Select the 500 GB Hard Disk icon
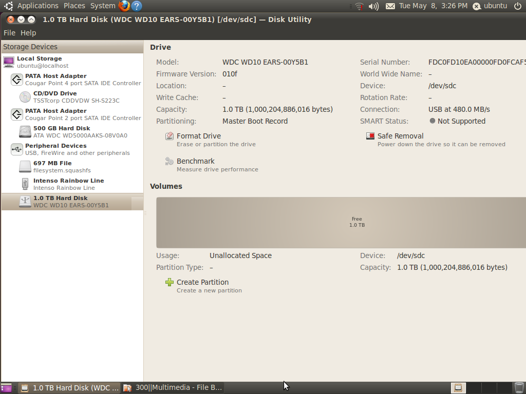The height and width of the screenshot is (394, 526). click(x=25, y=132)
